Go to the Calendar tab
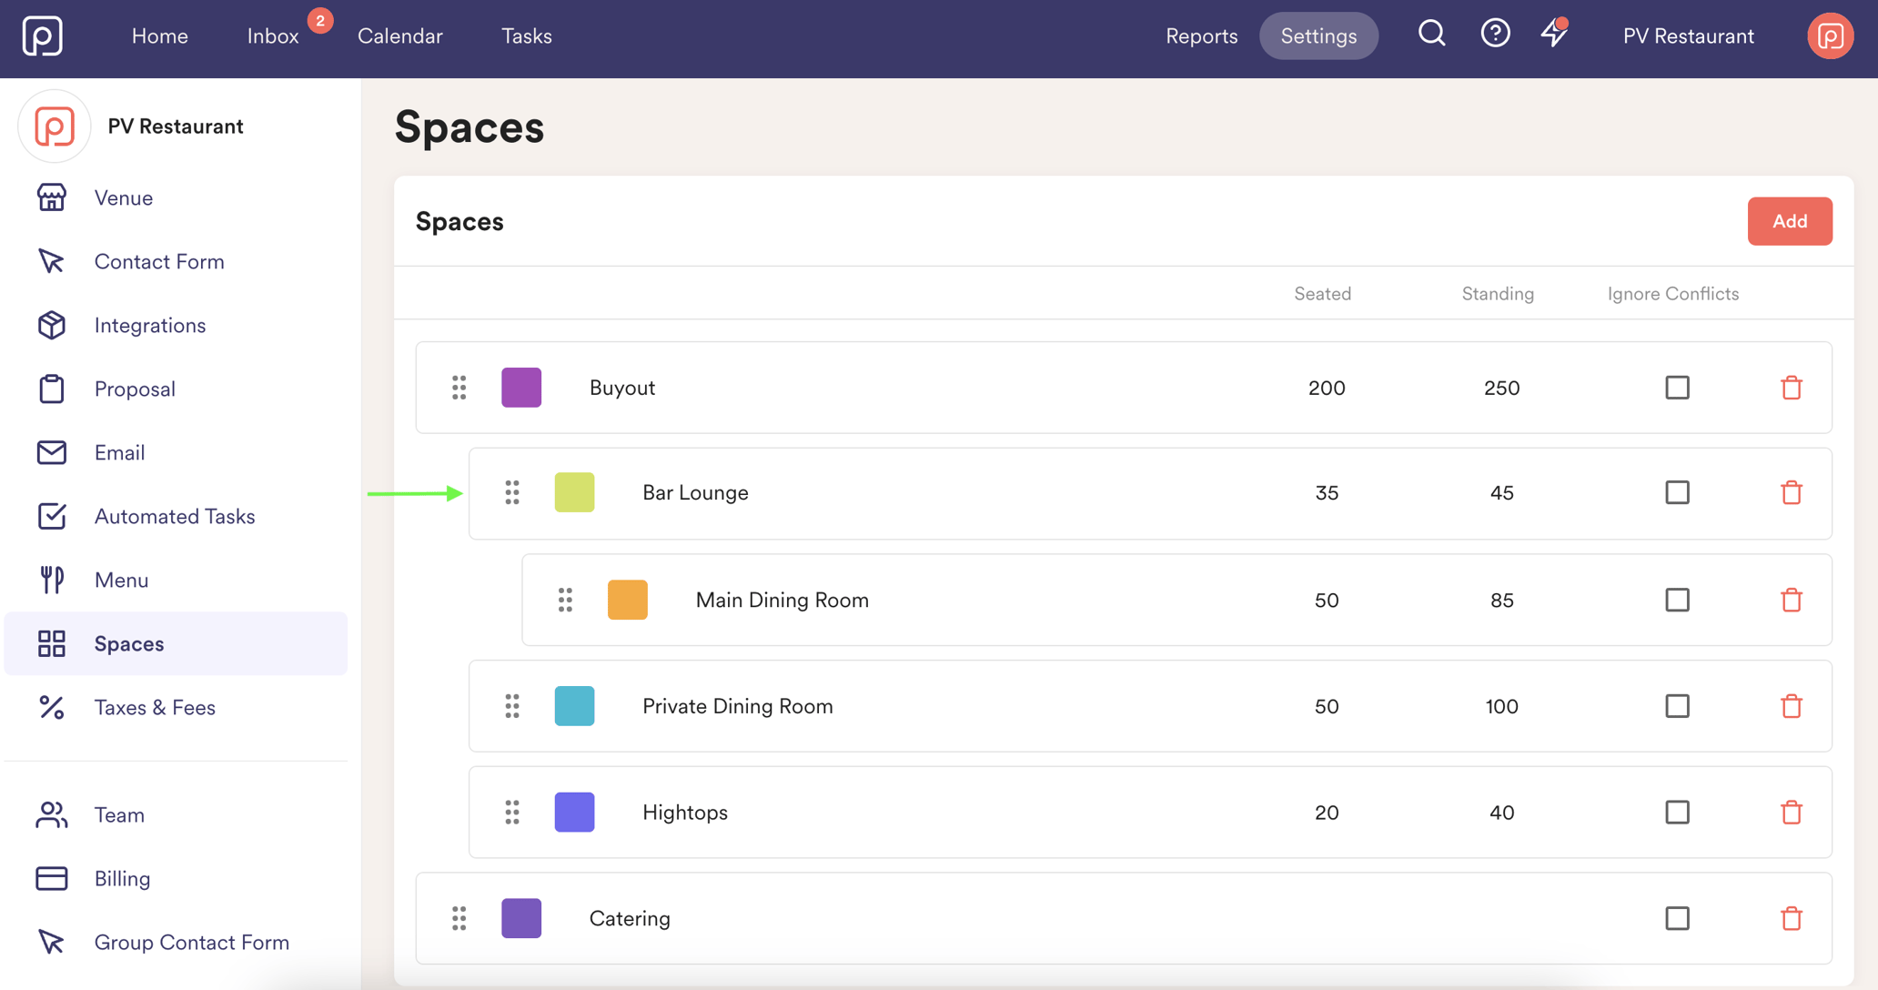Viewport: 1878px width, 990px height. click(x=399, y=36)
